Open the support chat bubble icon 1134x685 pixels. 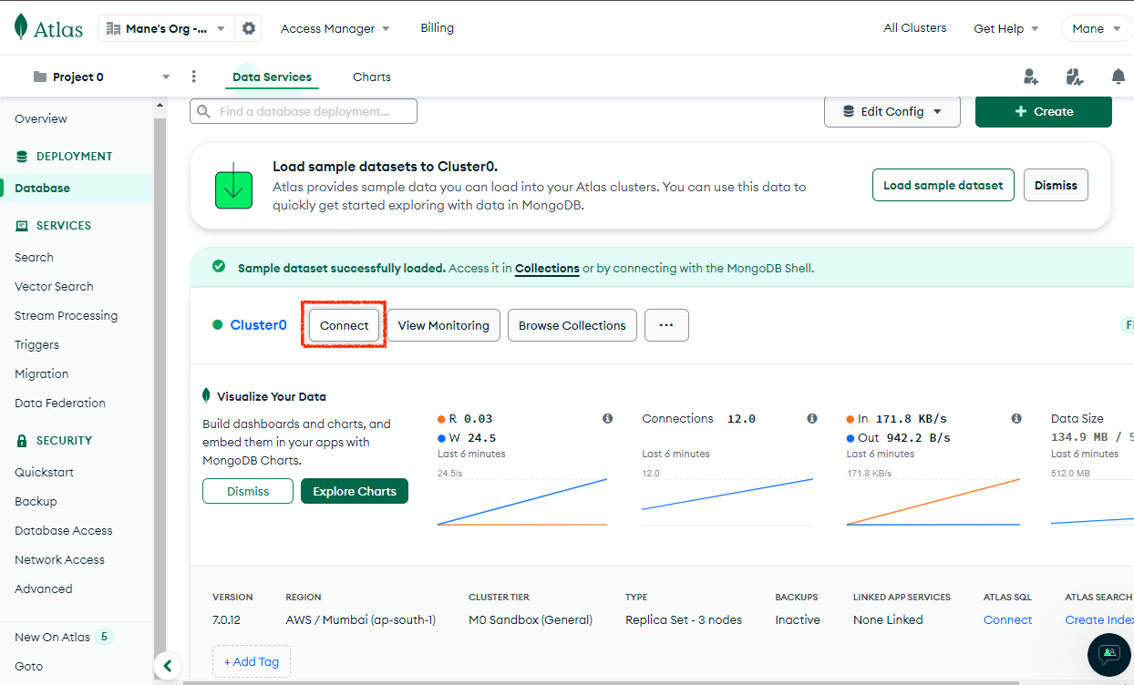[x=1109, y=654]
